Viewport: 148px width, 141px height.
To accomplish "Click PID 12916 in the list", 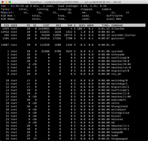I will [x=5, y=32].
